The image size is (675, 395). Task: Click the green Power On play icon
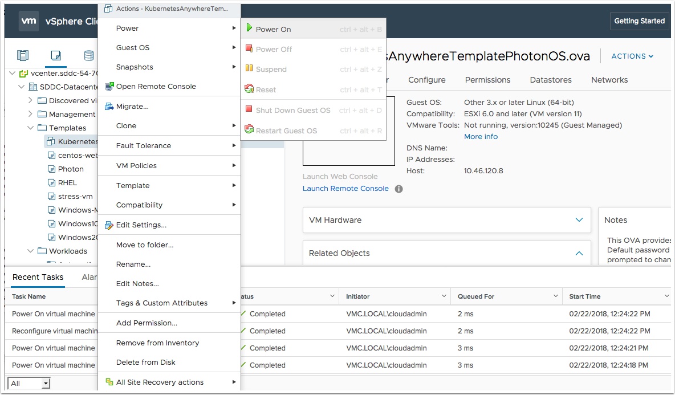(x=249, y=28)
